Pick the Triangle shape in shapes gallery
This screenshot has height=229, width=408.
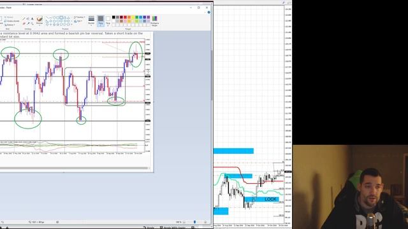coord(68,17)
